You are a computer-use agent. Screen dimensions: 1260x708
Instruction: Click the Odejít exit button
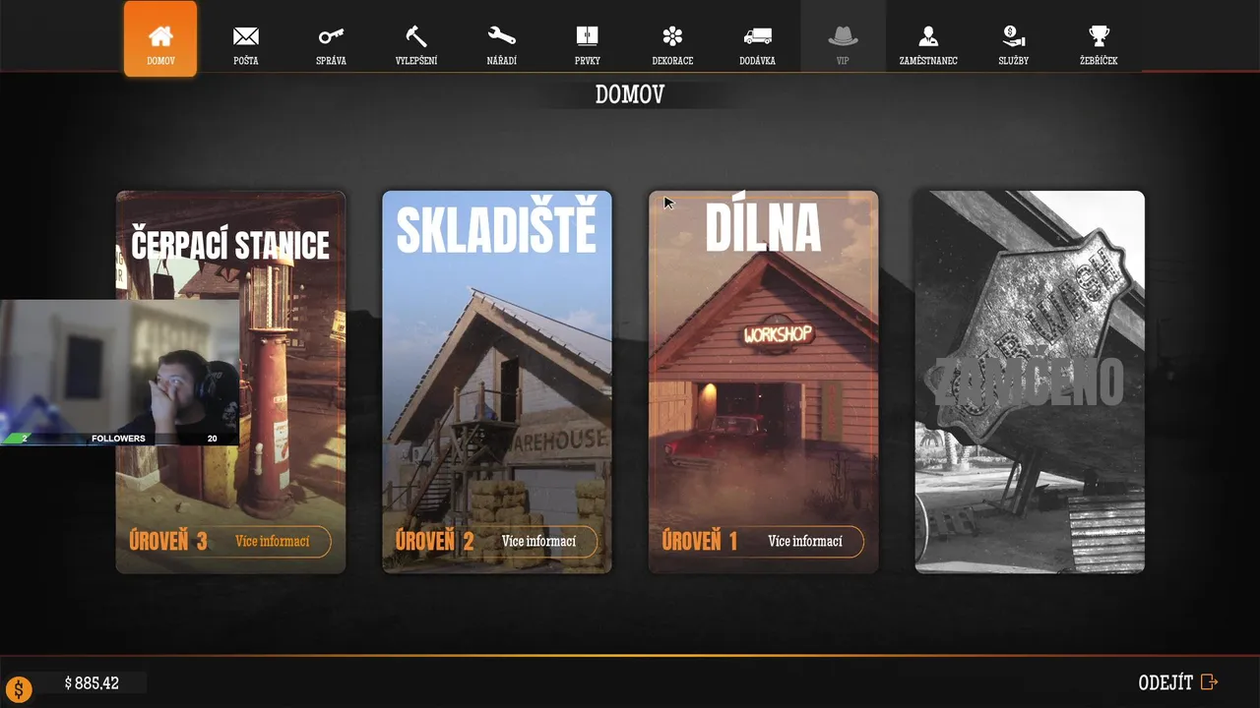click(x=1178, y=682)
